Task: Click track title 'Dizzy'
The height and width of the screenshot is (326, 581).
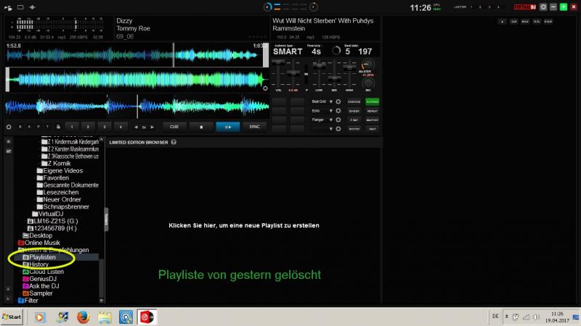Action: [124, 21]
